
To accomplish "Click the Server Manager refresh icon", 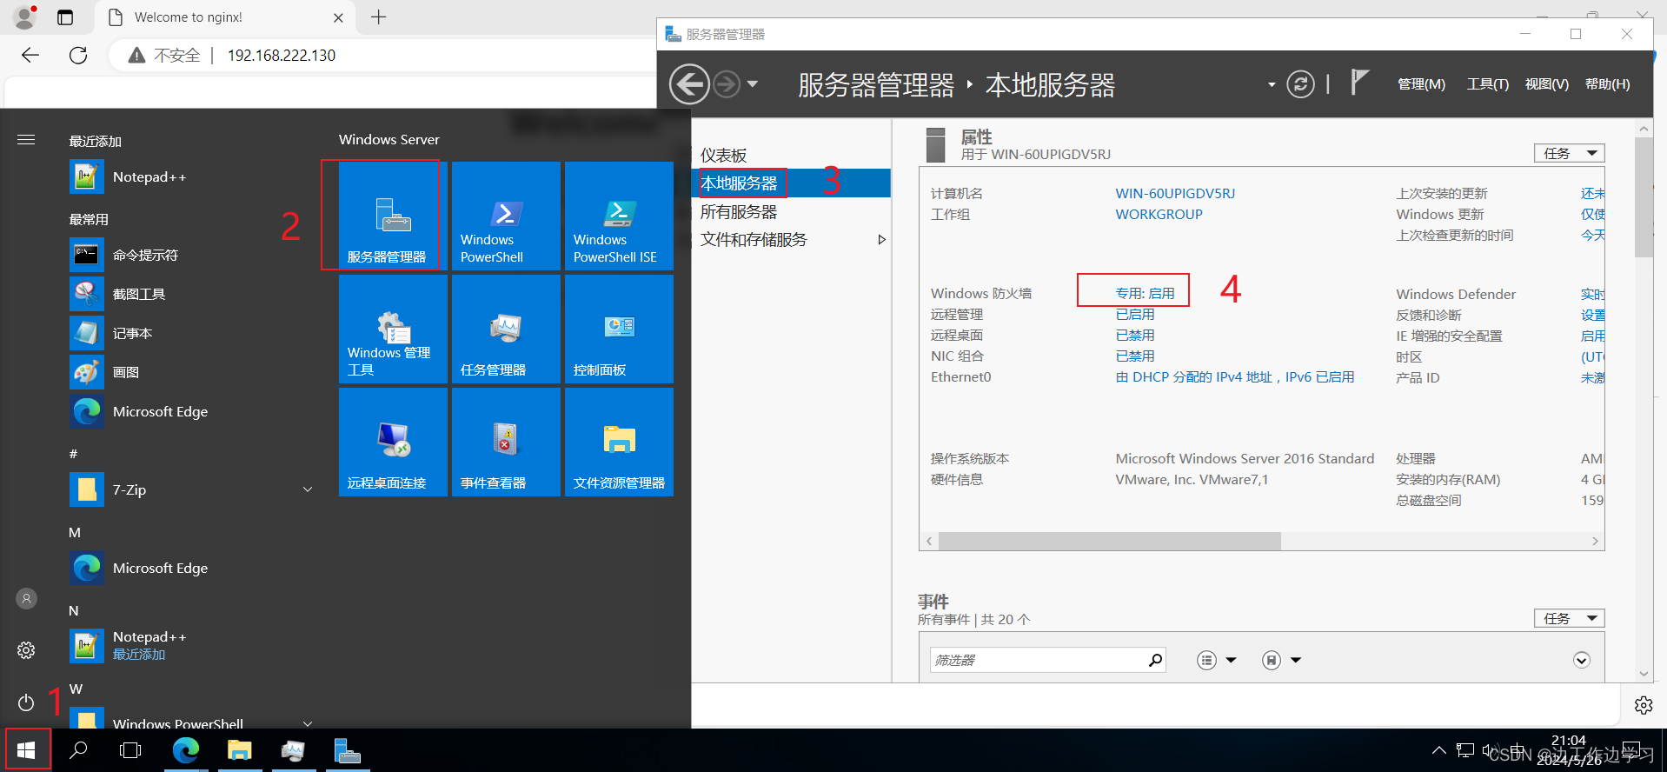I will (x=1300, y=84).
